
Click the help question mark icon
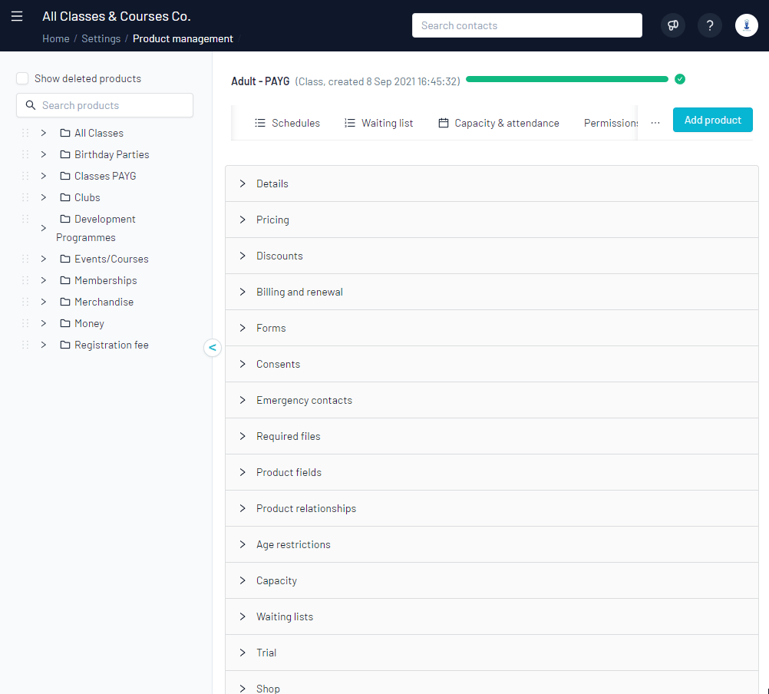(x=709, y=25)
